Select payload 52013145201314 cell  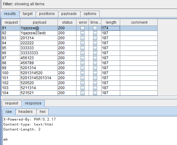coord(39,78)
